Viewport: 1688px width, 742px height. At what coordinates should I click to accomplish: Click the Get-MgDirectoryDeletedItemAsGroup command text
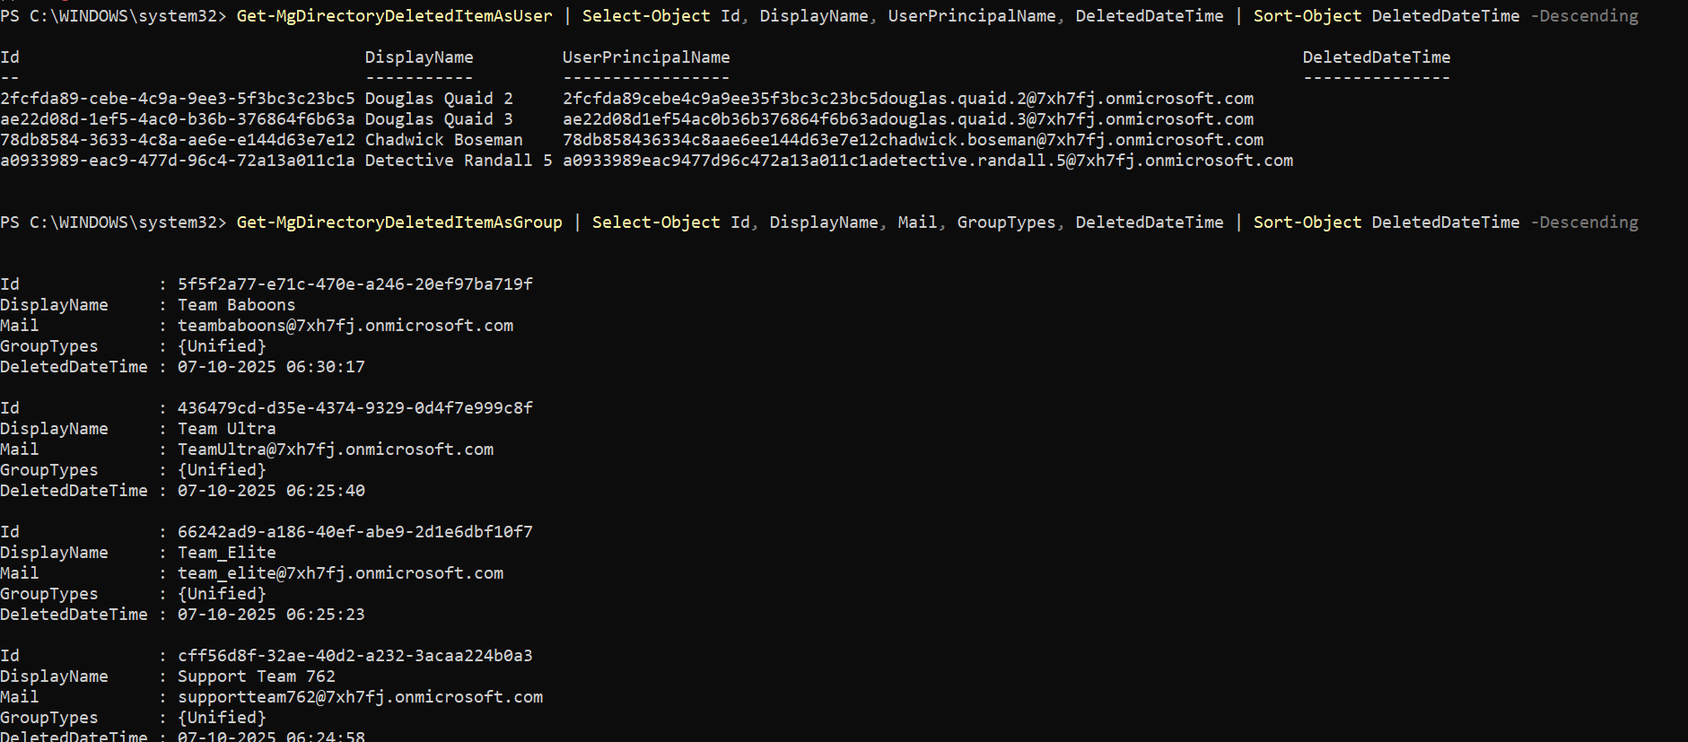[398, 223]
